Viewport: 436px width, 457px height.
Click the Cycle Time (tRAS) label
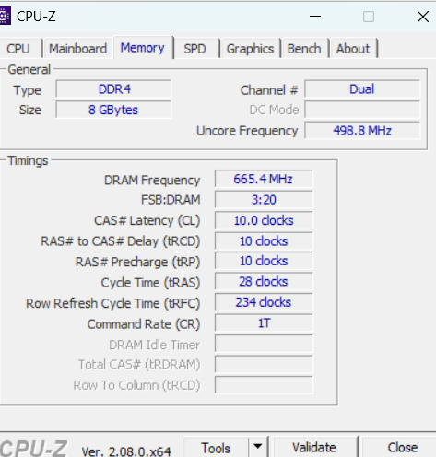point(150,283)
